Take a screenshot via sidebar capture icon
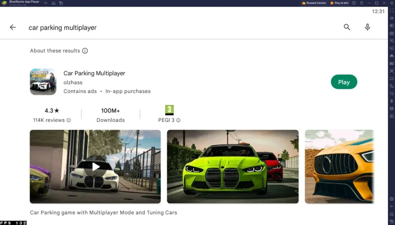This screenshot has height=225, width=395. point(391,71)
